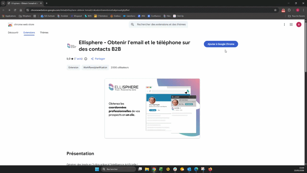The width and height of the screenshot is (307, 173).
Task: Open File Explorer from taskbar
Action: (147, 169)
